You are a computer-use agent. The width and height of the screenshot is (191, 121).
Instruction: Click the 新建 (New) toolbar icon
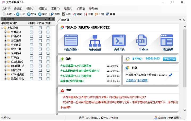[4, 14]
